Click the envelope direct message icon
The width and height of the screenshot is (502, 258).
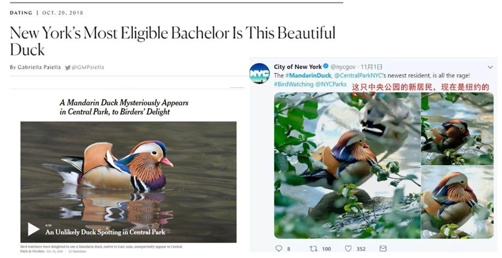pyautogui.click(x=383, y=248)
